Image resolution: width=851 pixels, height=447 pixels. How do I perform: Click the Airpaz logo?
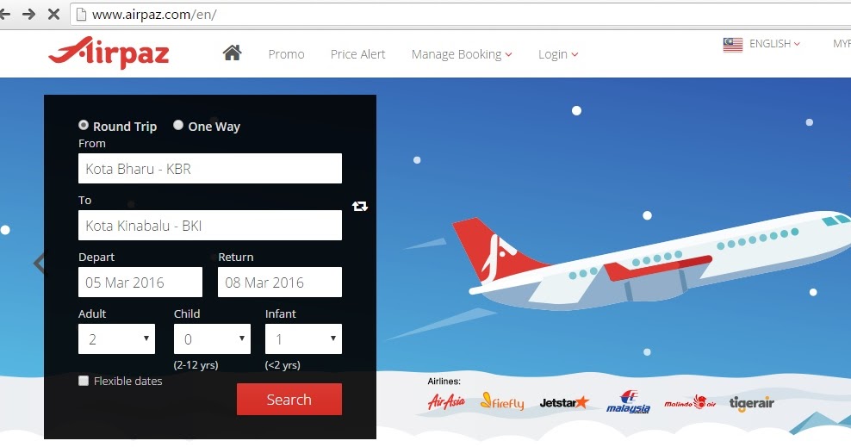(x=109, y=52)
